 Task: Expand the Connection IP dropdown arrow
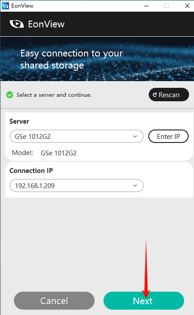(135, 186)
